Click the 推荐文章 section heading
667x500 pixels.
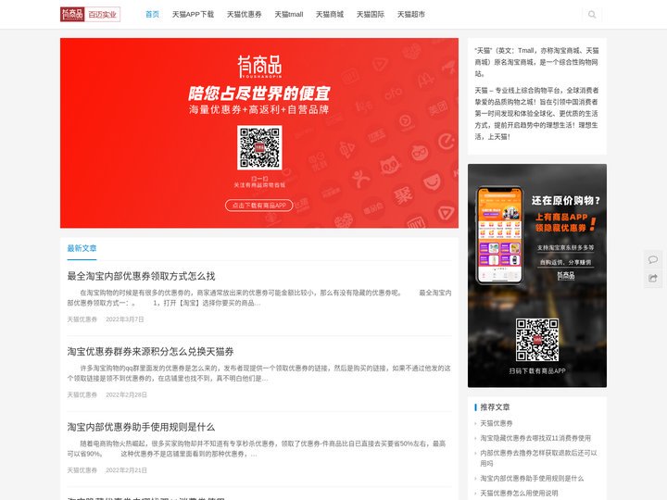click(495, 406)
